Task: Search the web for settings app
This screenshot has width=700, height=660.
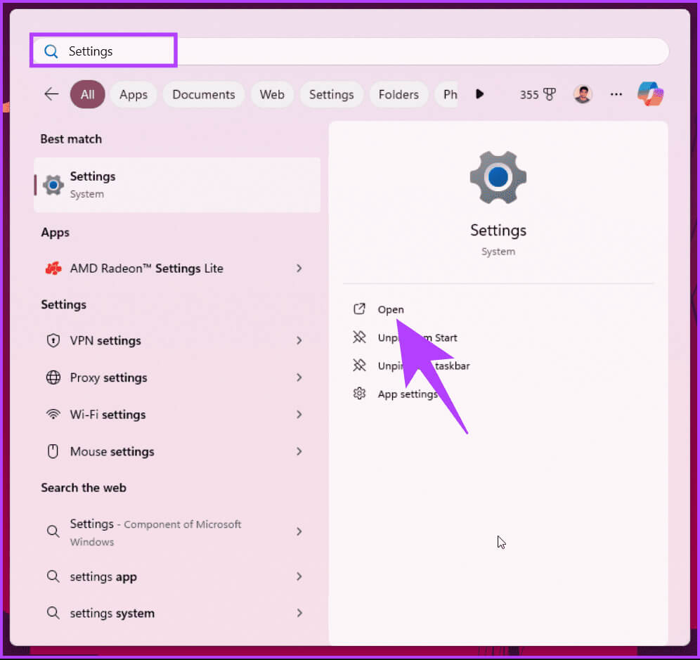Action: (x=177, y=577)
